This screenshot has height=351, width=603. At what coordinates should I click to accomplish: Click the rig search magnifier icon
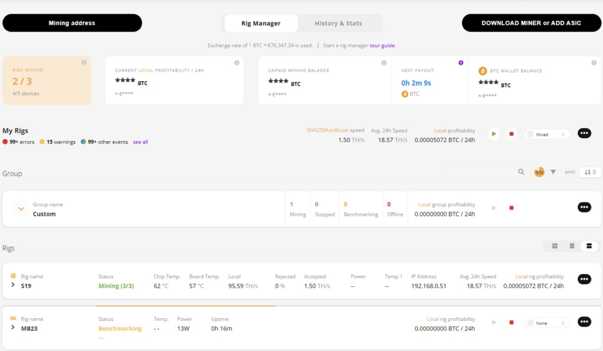click(x=521, y=172)
